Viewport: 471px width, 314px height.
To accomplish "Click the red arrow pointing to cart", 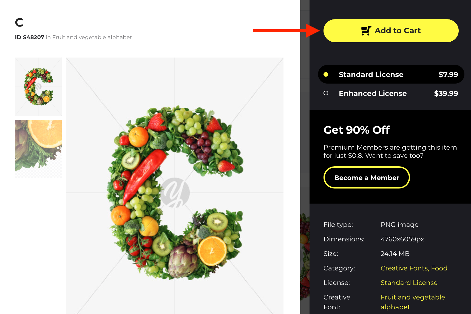I will [x=286, y=31].
